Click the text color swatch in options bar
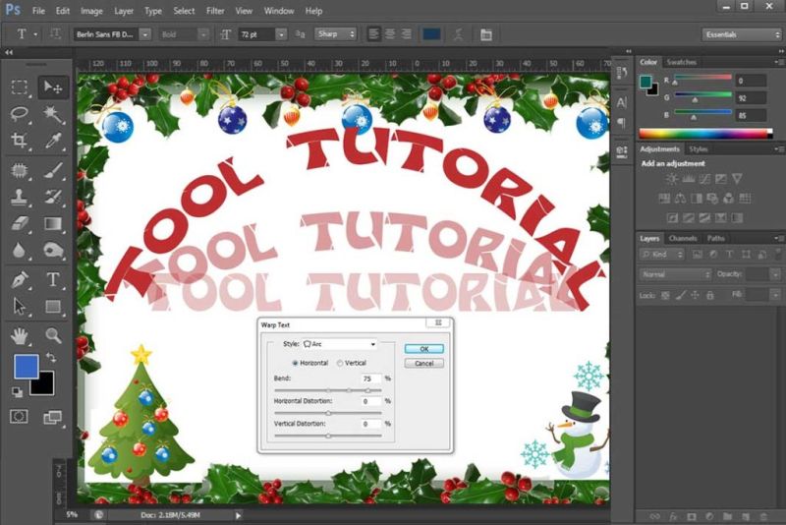Screen dimensions: 786x525 tap(431, 34)
